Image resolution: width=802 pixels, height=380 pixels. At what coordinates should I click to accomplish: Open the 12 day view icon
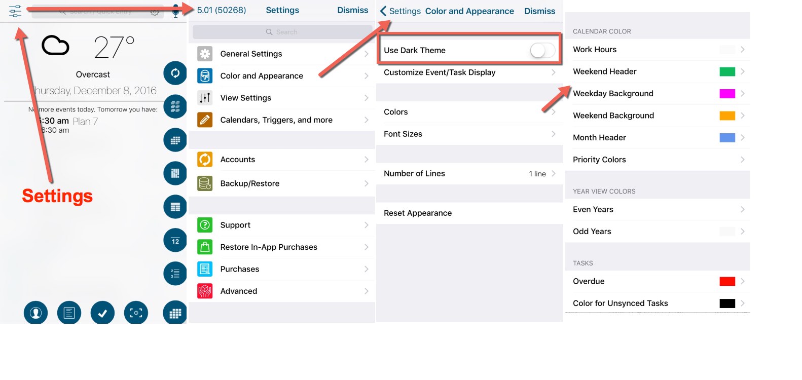[175, 241]
